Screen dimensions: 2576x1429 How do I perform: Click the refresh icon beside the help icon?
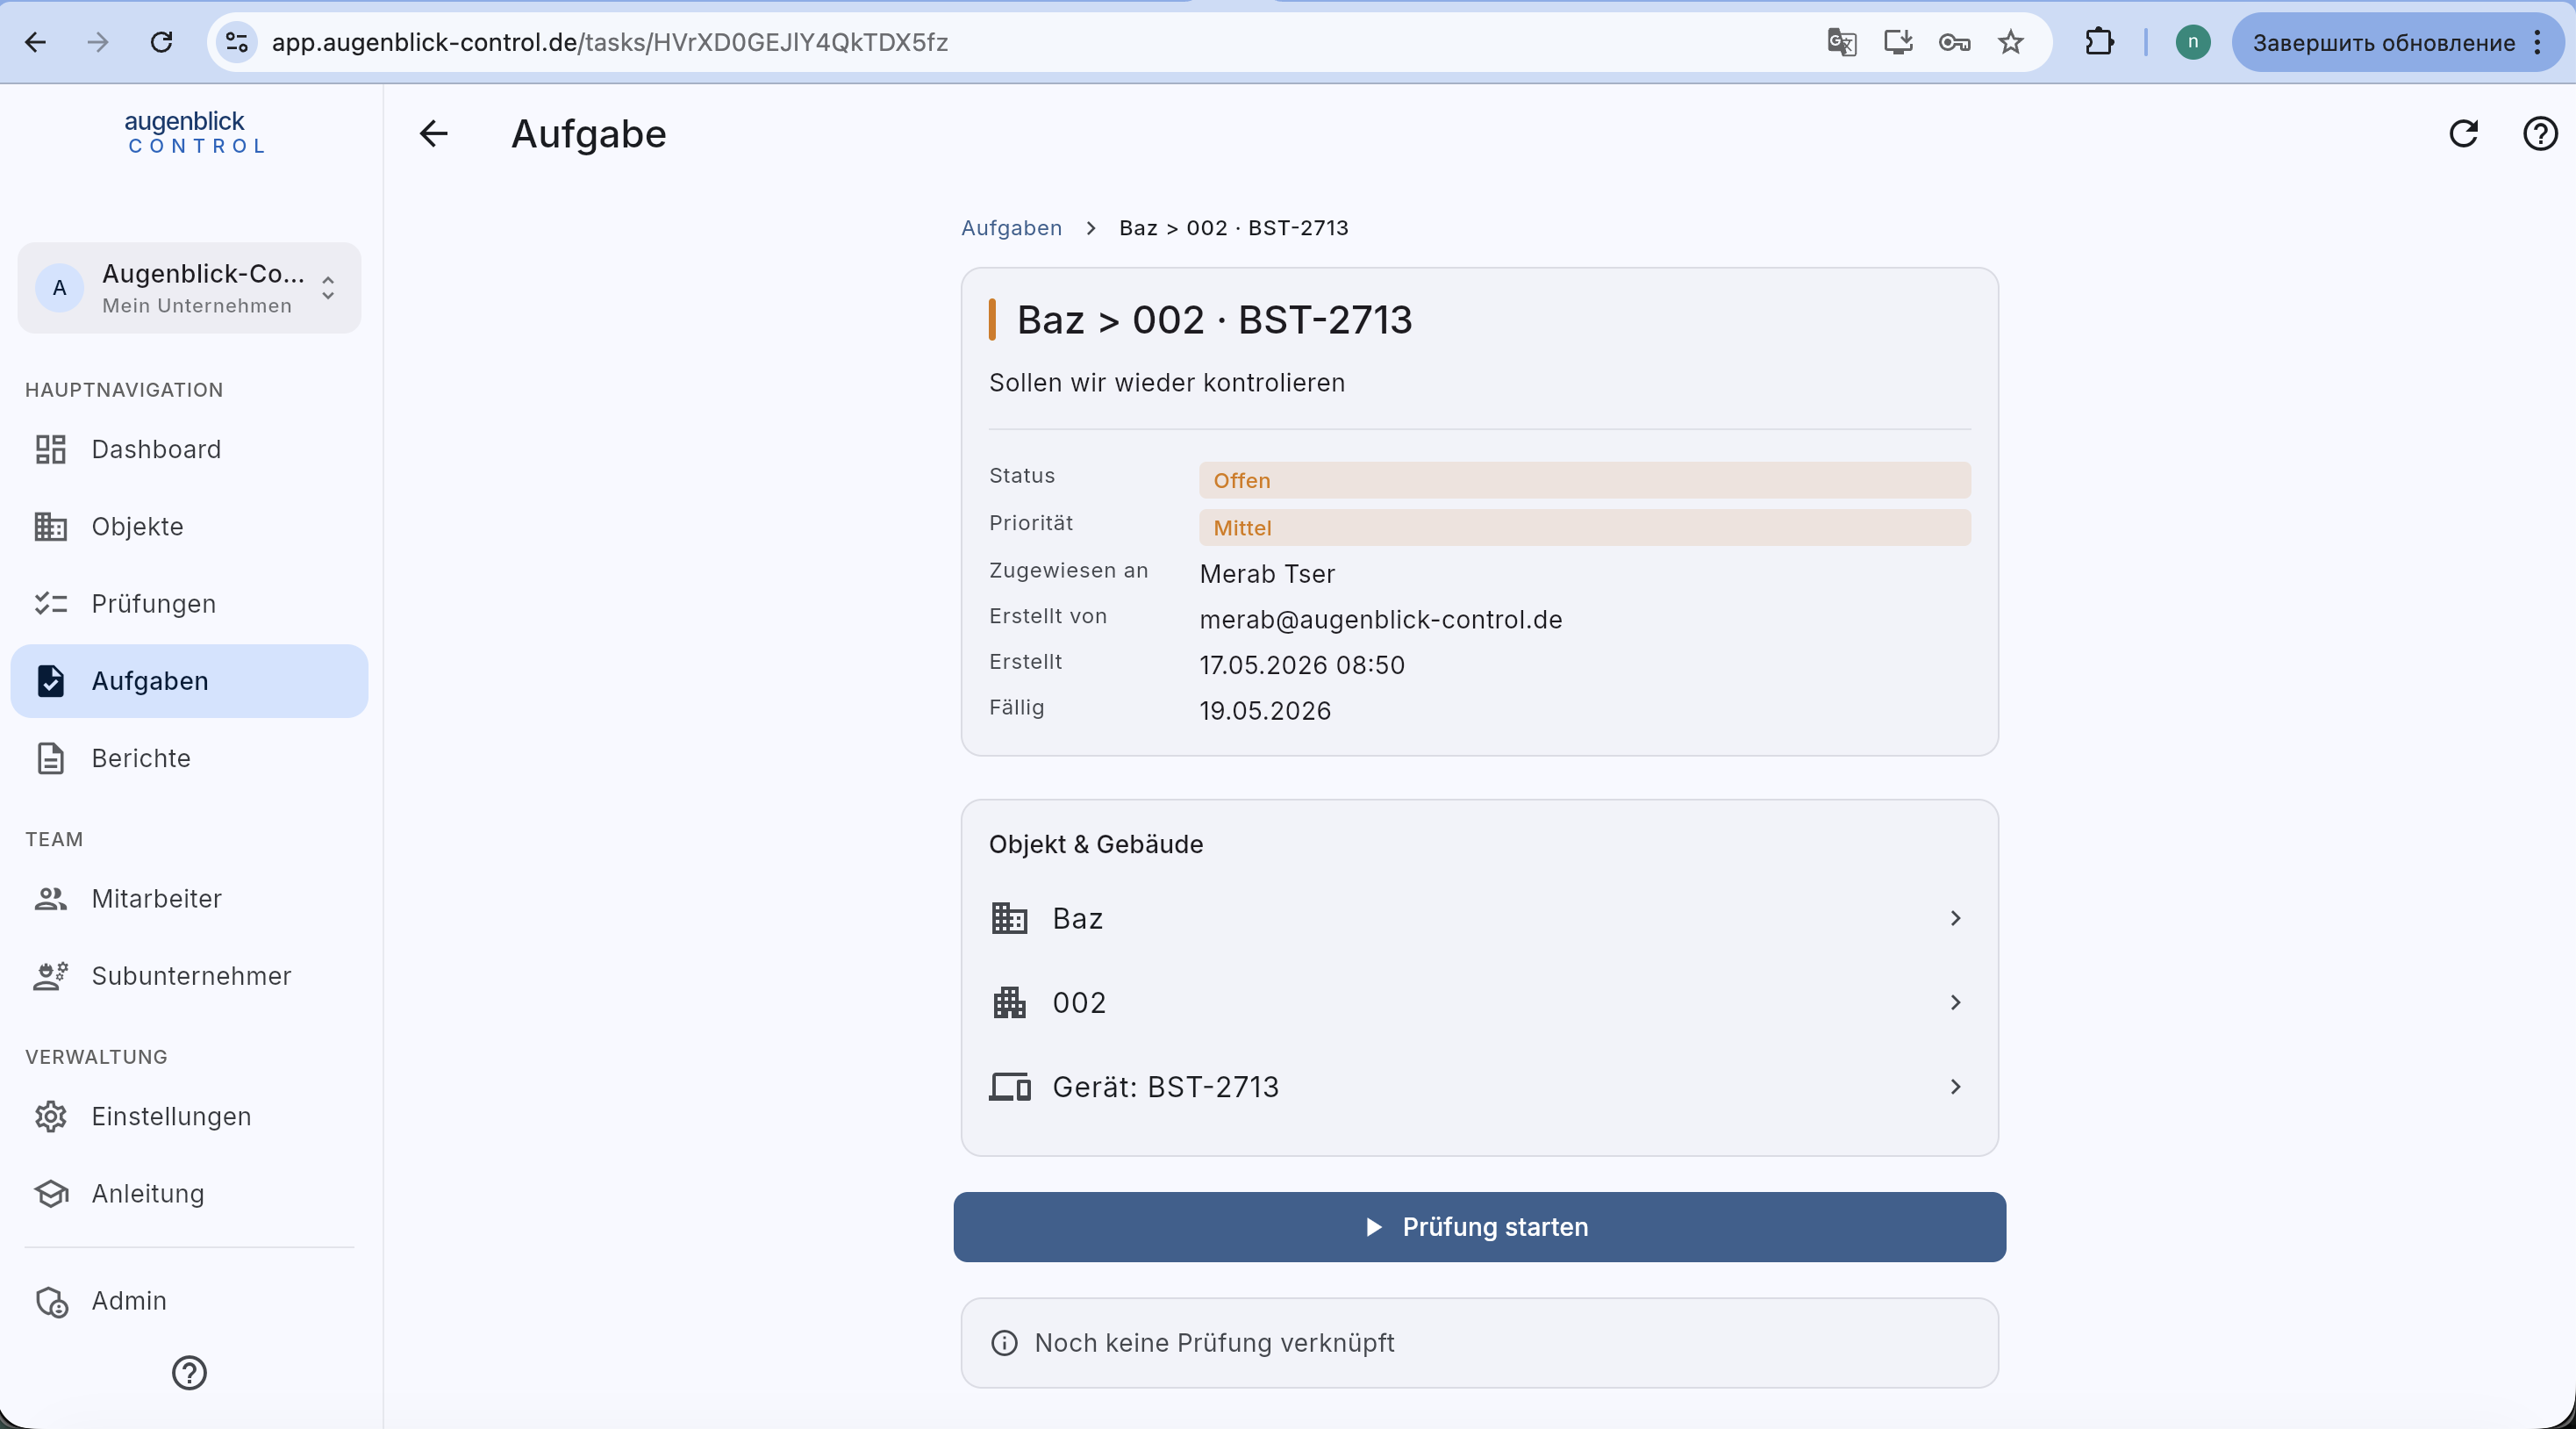[x=2463, y=133]
